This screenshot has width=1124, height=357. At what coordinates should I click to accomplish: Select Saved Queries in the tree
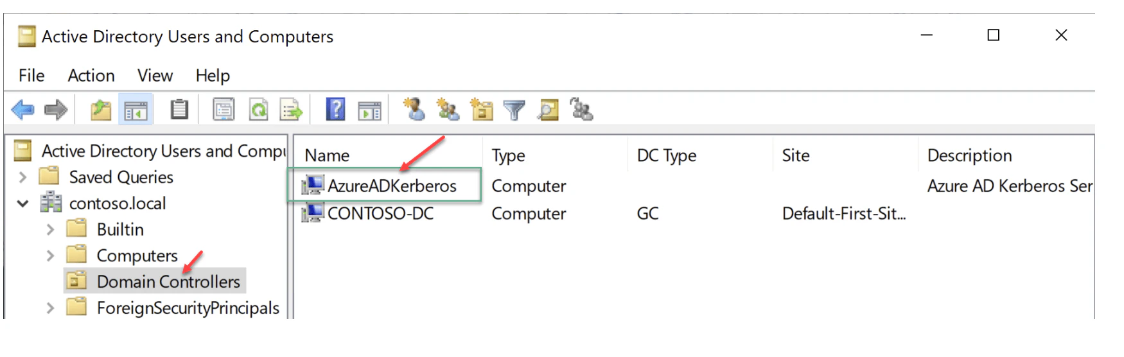pyautogui.click(x=121, y=177)
